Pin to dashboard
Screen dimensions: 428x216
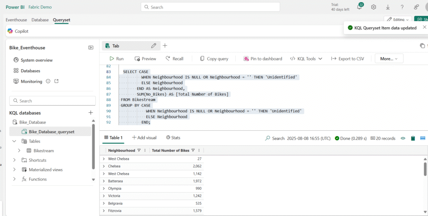click(262, 59)
